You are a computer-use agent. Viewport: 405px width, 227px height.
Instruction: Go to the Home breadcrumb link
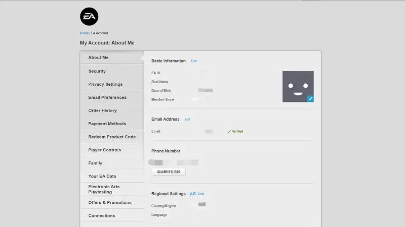(x=84, y=33)
